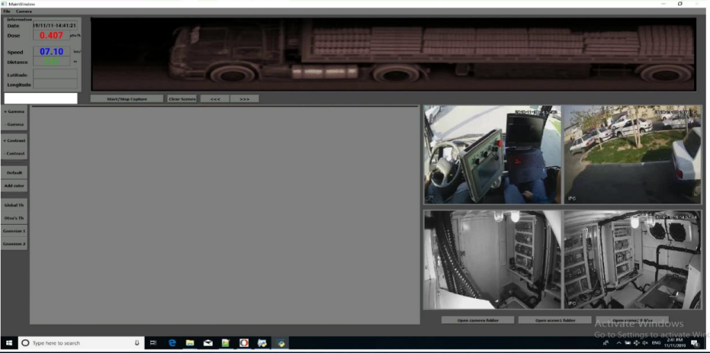The height and width of the screenshot is (353, 710).
Task: Click the Cortana microphone icon
Action: click(137, 343)
